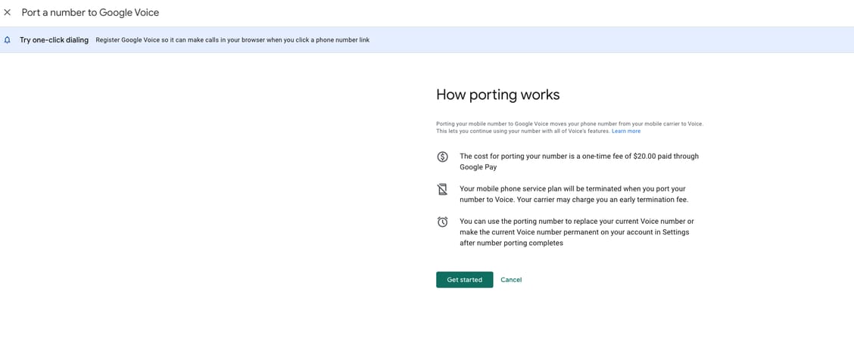This screenshot has width=854, height=357.
Task: Open the Learn more link
Action: pyautogui.click(x=626, y=132)
